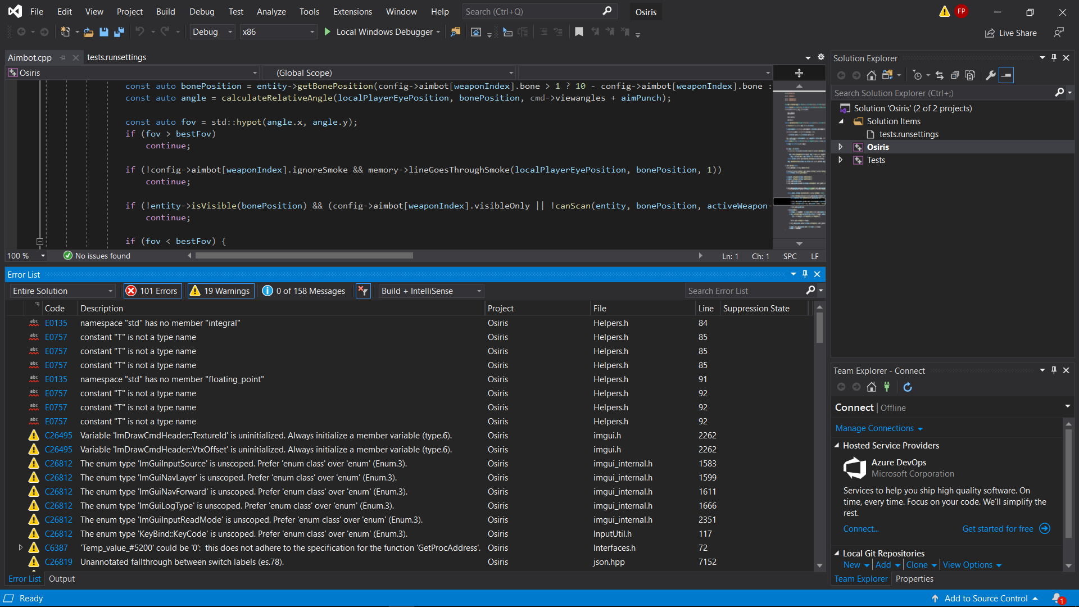This screenshot has height=607, width=1079.
Task: Click the yellow warning notification icon
Action: (944, 11)
